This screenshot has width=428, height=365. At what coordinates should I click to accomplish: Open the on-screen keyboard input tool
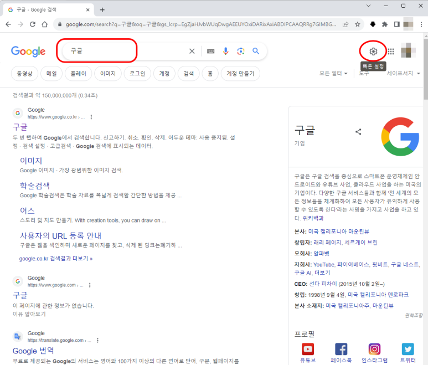tap(210, 52)
